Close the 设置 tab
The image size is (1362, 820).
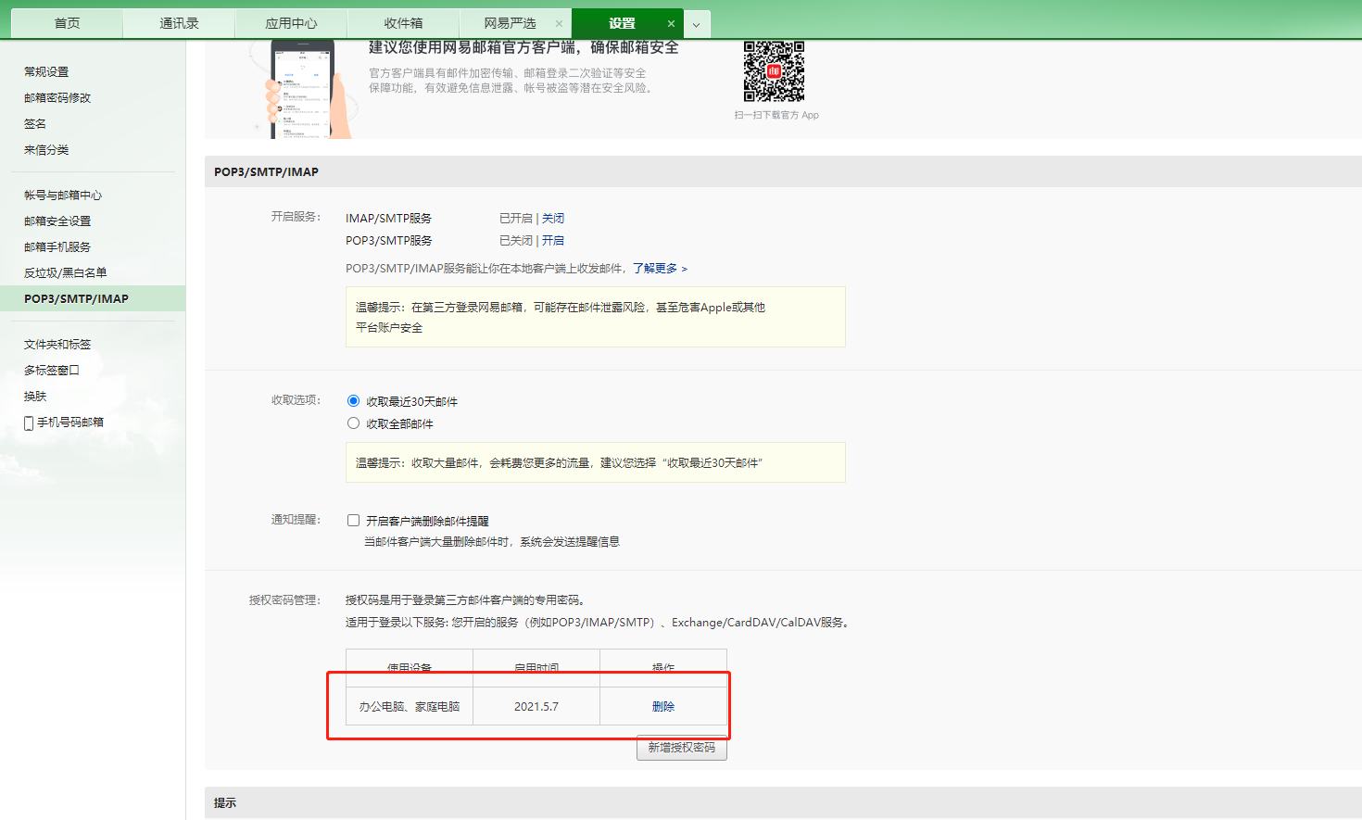671,24
